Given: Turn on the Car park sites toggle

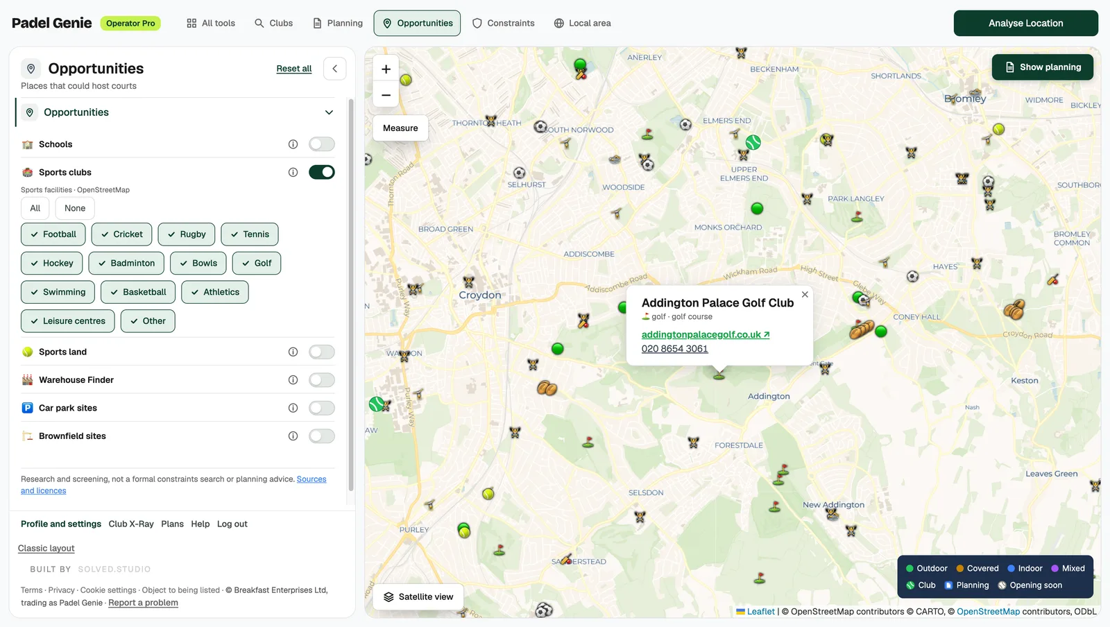Looking at the screenshot, I should [x=322, y=408].
